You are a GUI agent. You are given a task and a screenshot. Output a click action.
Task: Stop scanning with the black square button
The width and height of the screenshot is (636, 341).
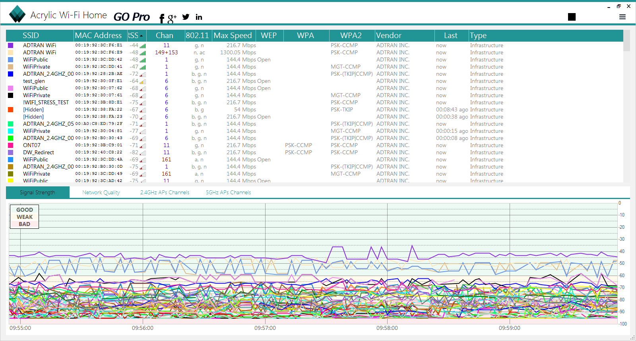(572, 17)
